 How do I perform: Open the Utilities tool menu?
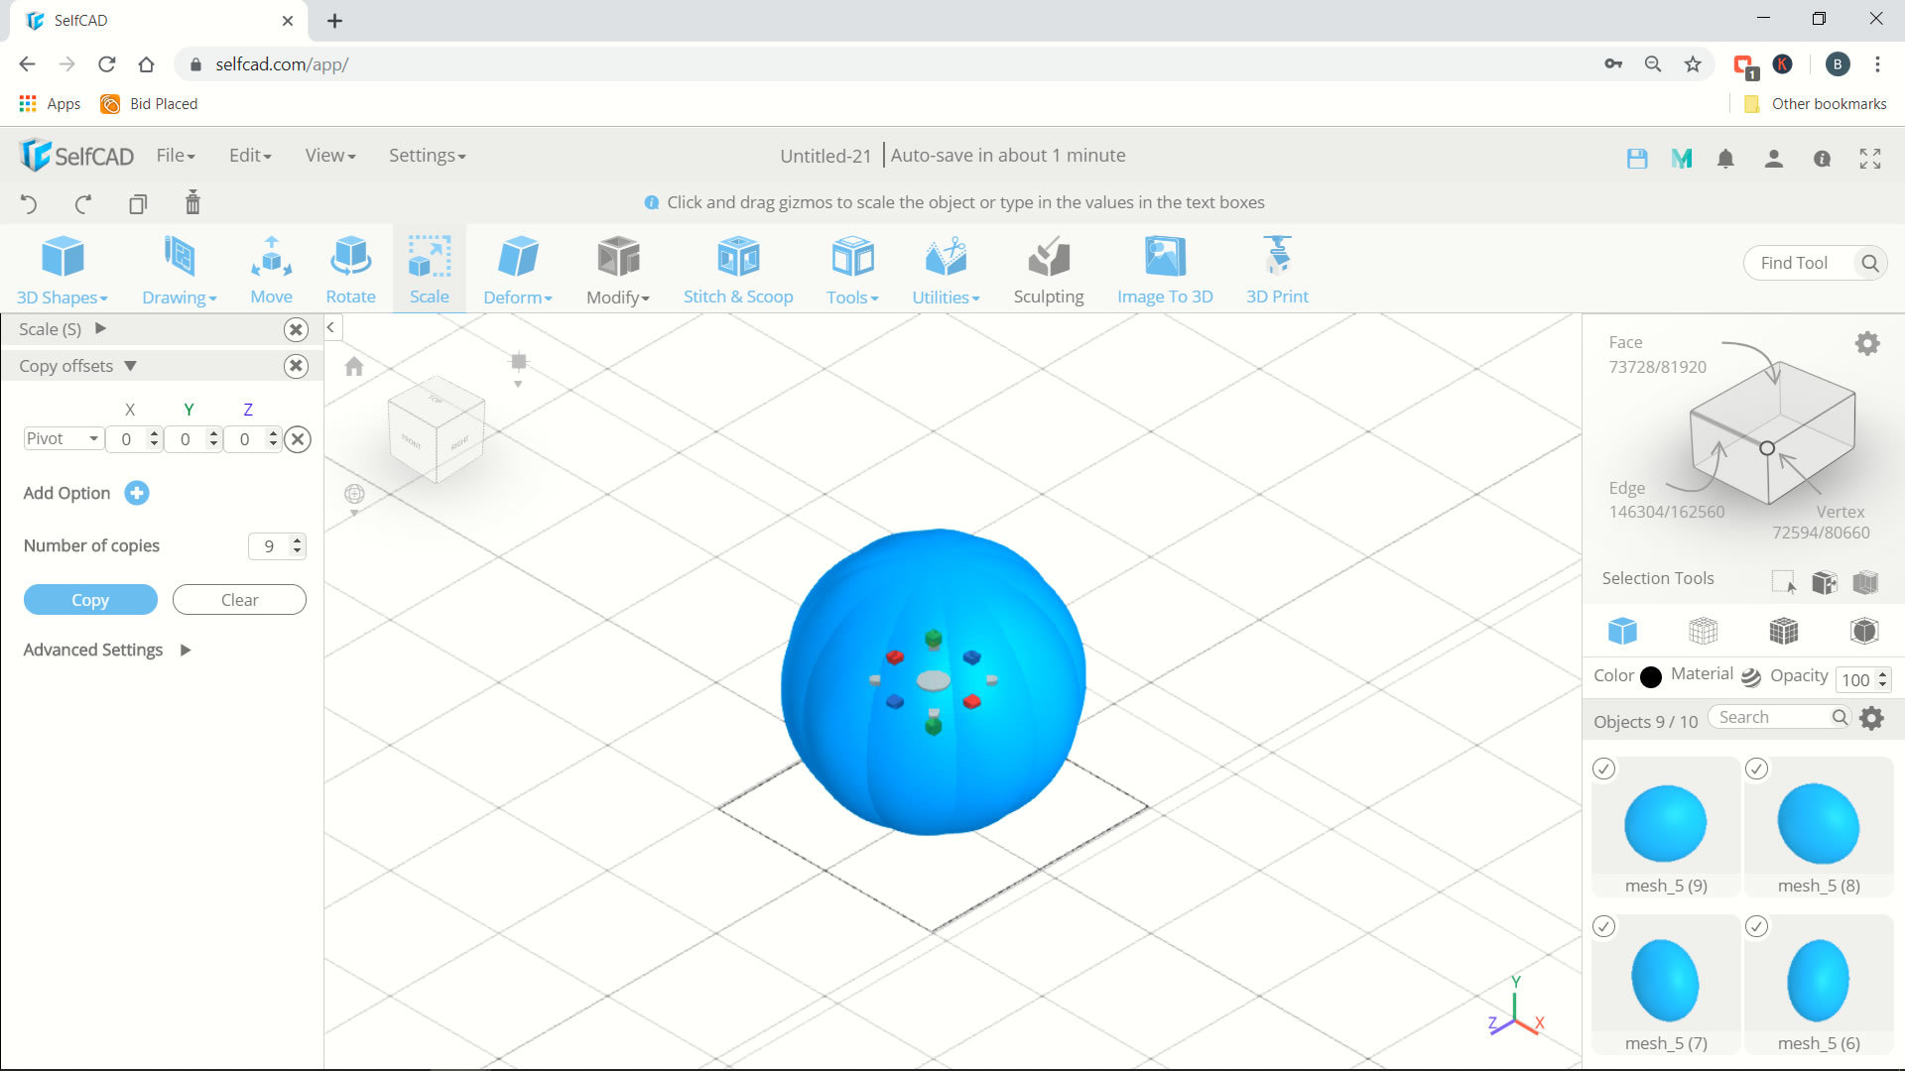point(946,270)
